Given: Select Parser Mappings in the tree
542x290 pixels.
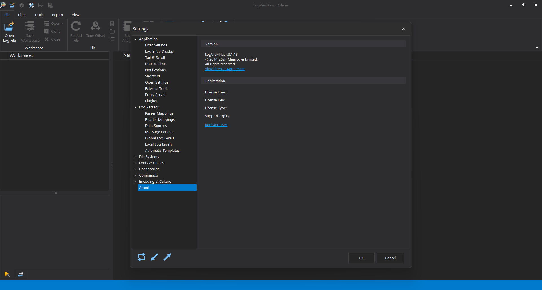Looking at the screenshot, I should coord(159,113).
